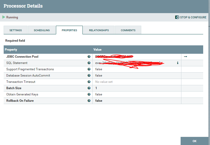The width and height of the screenshot is (210, 145).
Task: Click the Processor Details title
Action: [x=23, y=6]
